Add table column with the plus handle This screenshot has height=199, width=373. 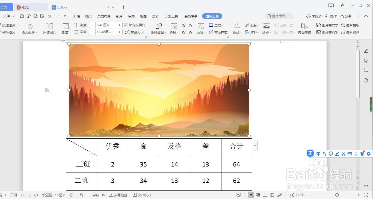(x=255, y=145)
